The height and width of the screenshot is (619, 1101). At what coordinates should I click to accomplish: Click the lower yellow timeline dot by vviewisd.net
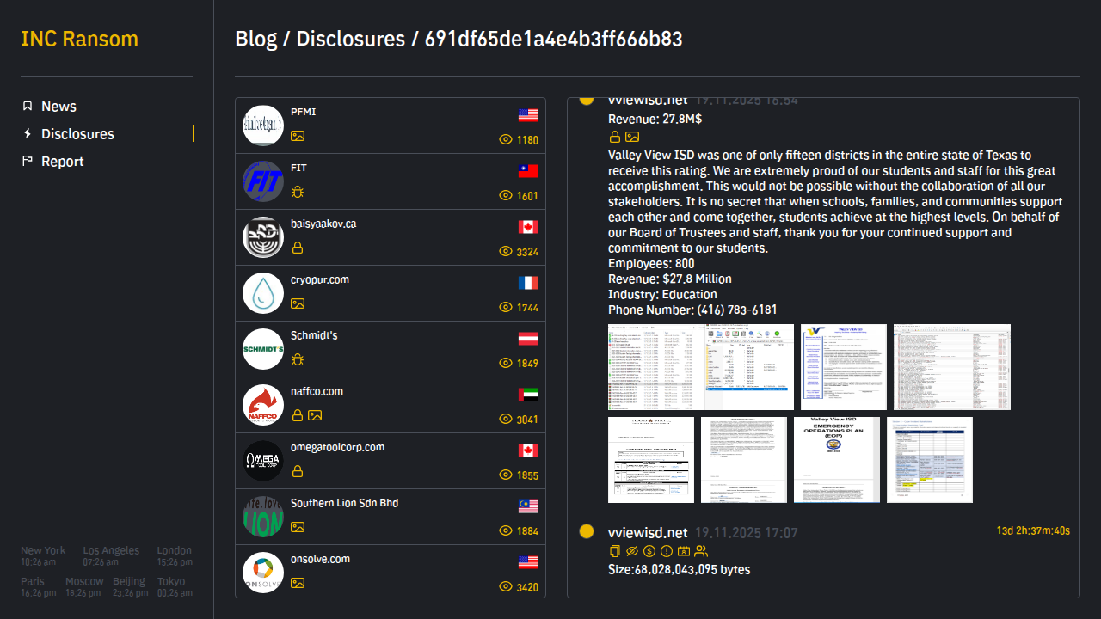[x=587, y=532]
